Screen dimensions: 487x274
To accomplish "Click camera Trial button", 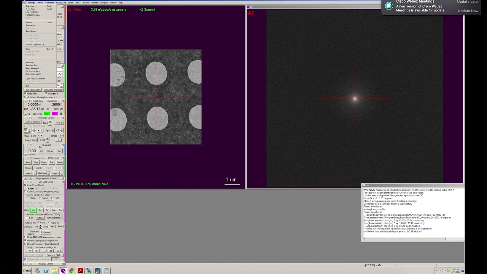I will coord(51,162).
